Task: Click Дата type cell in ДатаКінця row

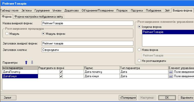Action: coord(144,76)
